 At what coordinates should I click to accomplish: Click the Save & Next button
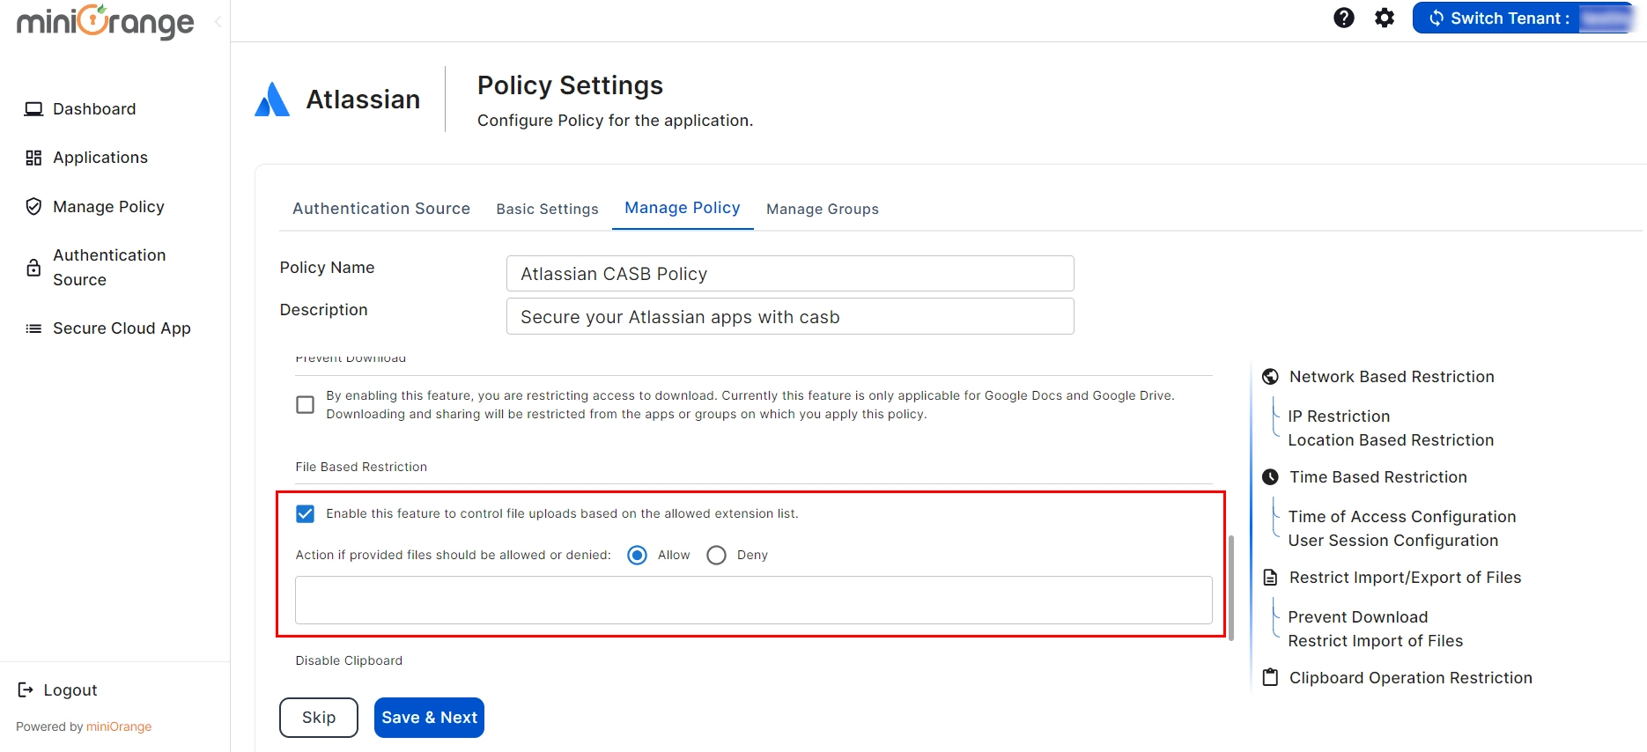[429, 718]
